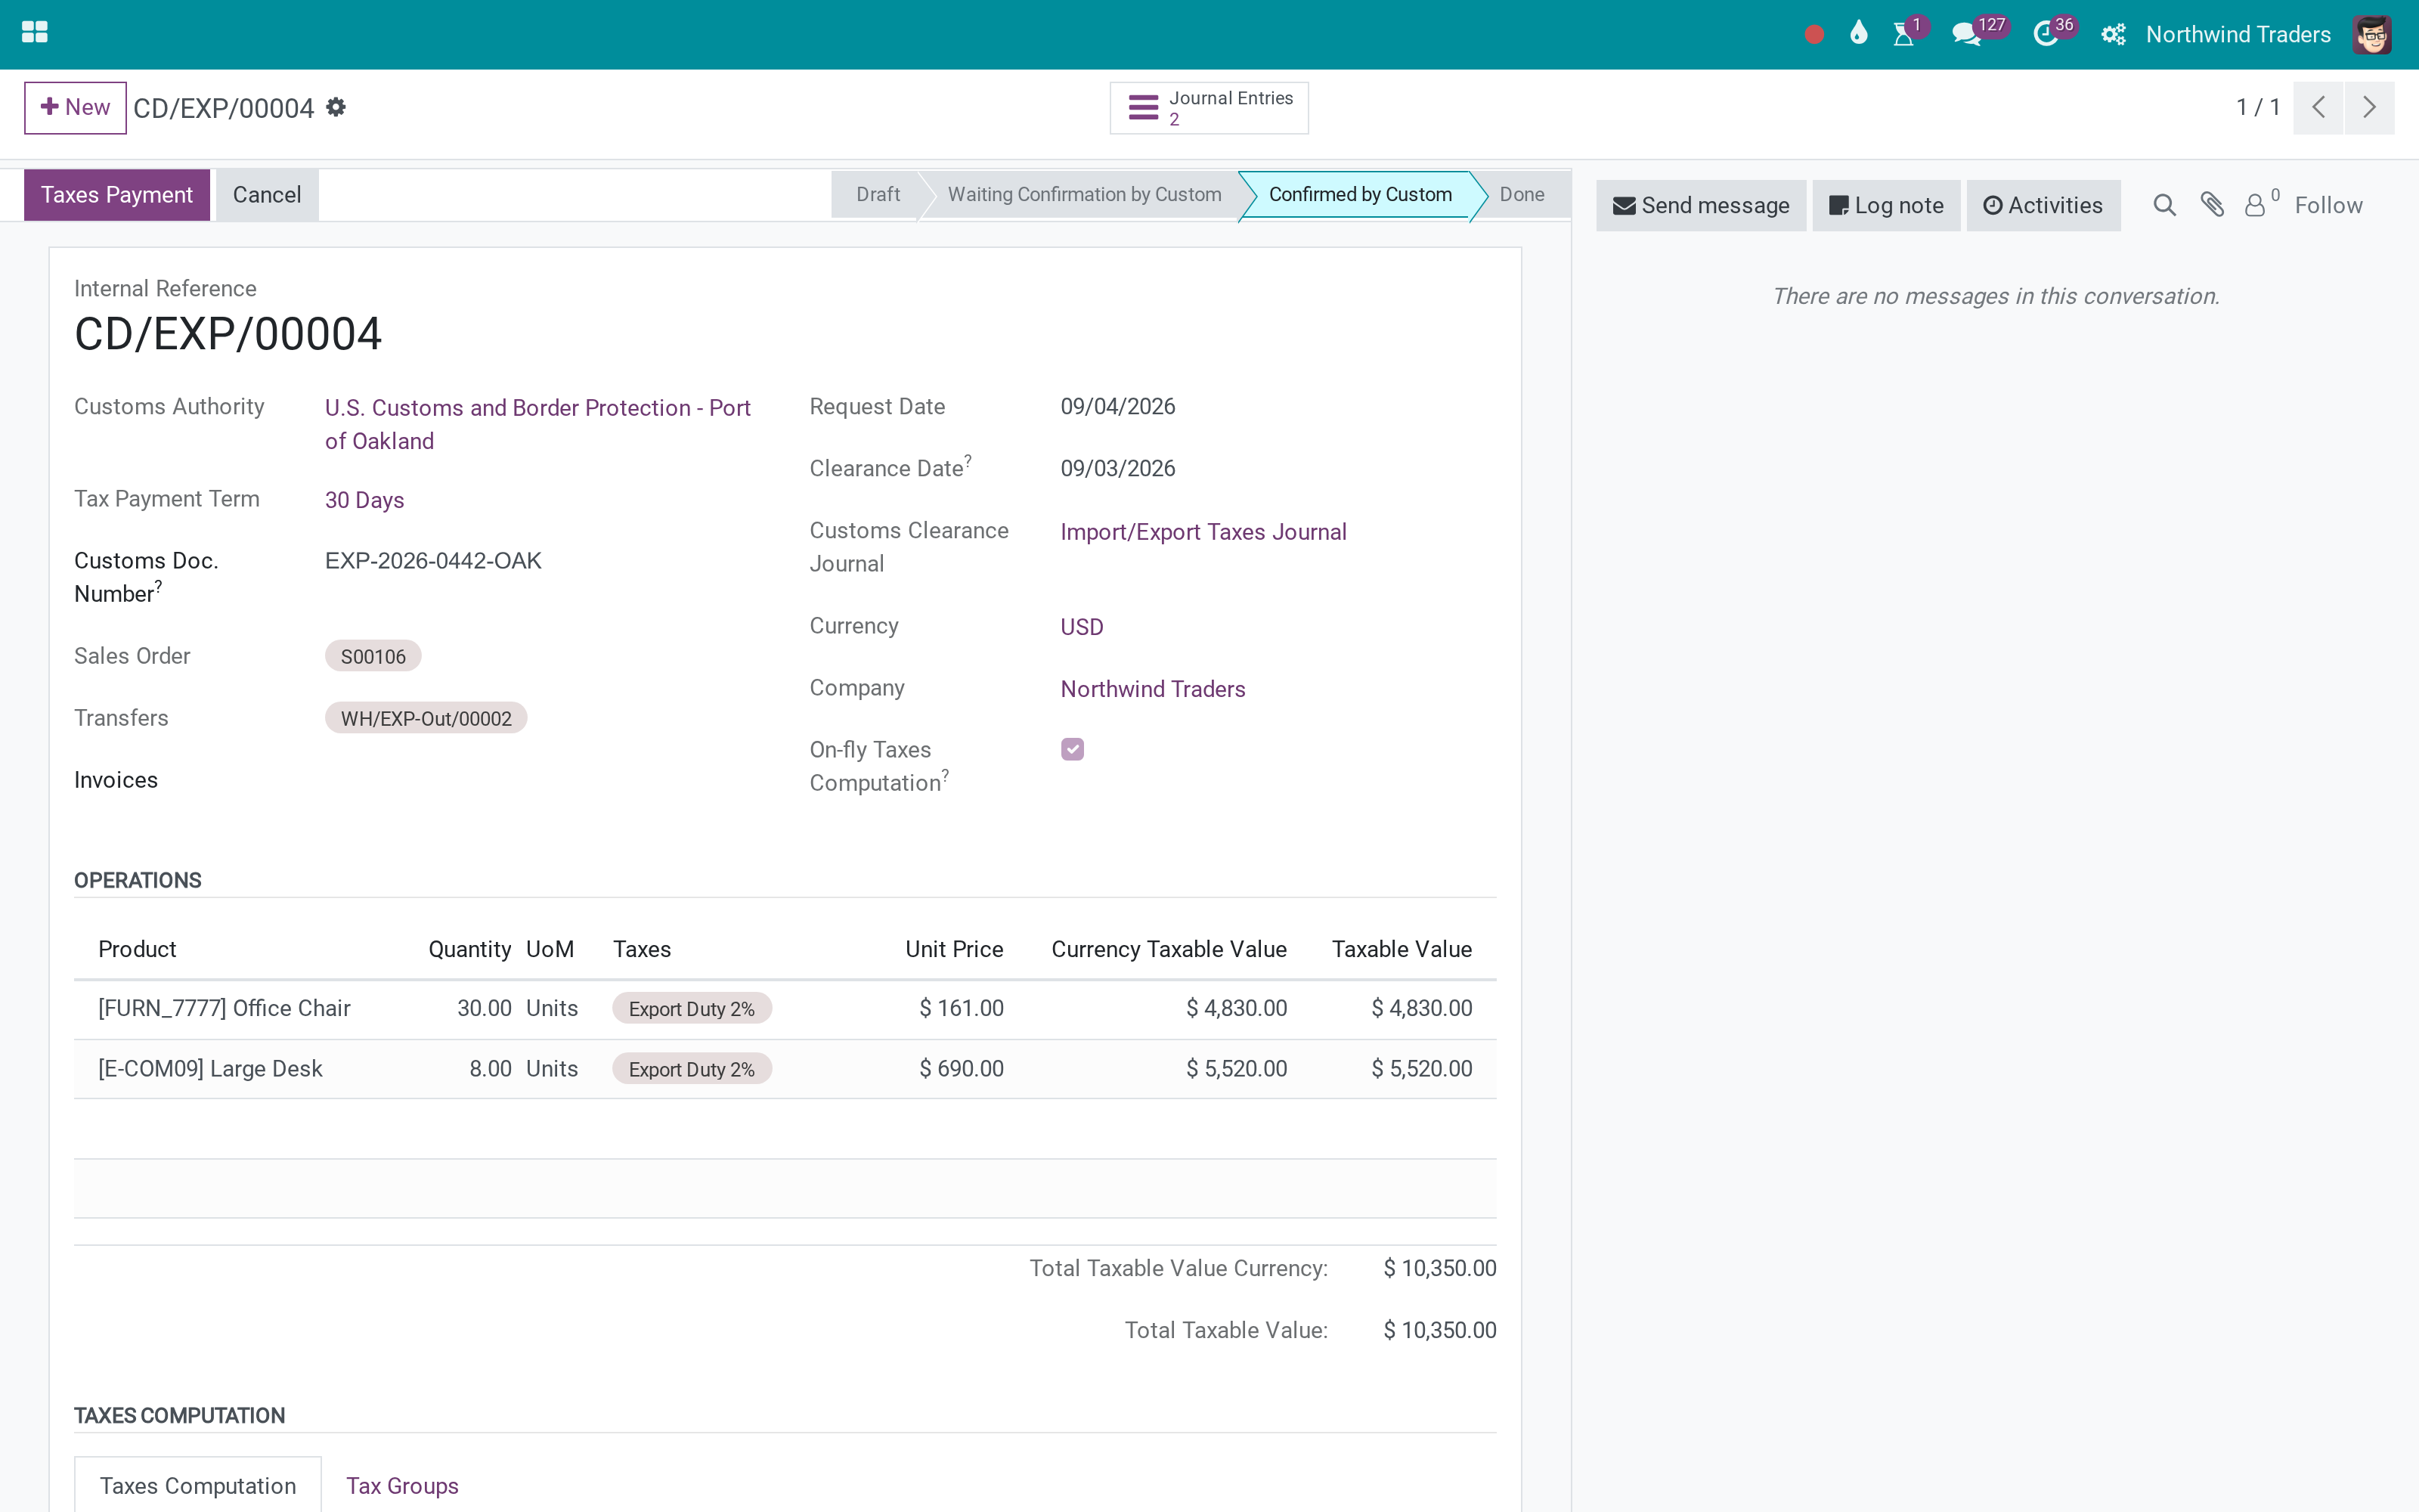Screen dimensions: 2419x1512
Task: Click the Unit Price column header
Action: coord(953,949)
